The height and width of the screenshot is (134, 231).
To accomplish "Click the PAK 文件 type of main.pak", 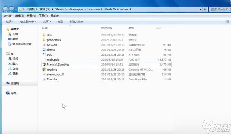I will tap(134, 60).
